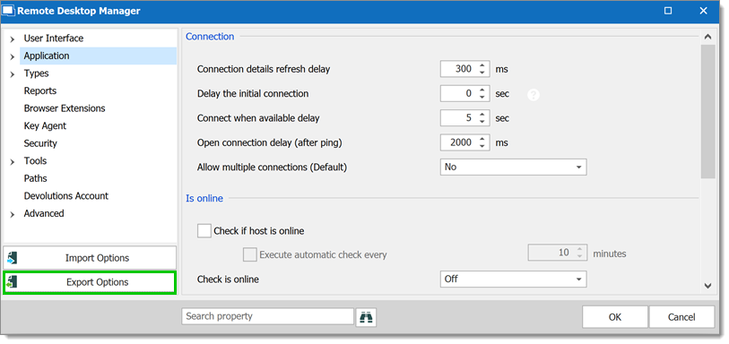The image size is (729, 344).
Task: Expand the Types tree node
Action: pos(12,74)
